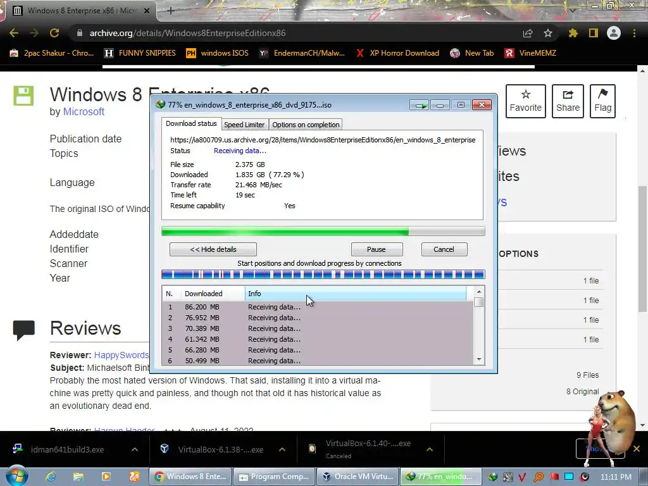Open a new browser tab

[x=171, y=11]
